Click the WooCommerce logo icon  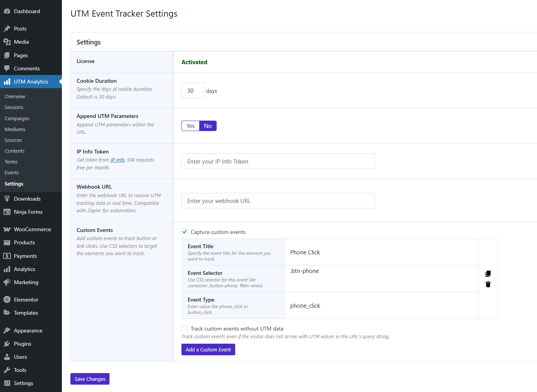tap(7, 229)
